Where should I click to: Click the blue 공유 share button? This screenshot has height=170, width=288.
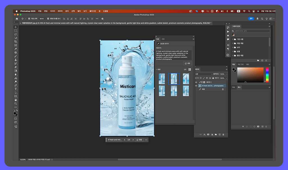click(251, 19)
